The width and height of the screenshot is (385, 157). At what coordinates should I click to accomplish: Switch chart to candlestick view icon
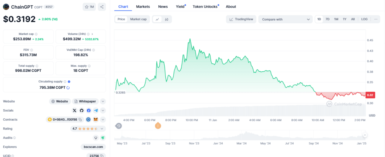(x=167, y=19)
